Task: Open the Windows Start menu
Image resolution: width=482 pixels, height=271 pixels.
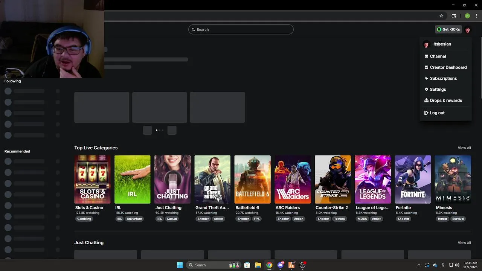Action: 180,265
